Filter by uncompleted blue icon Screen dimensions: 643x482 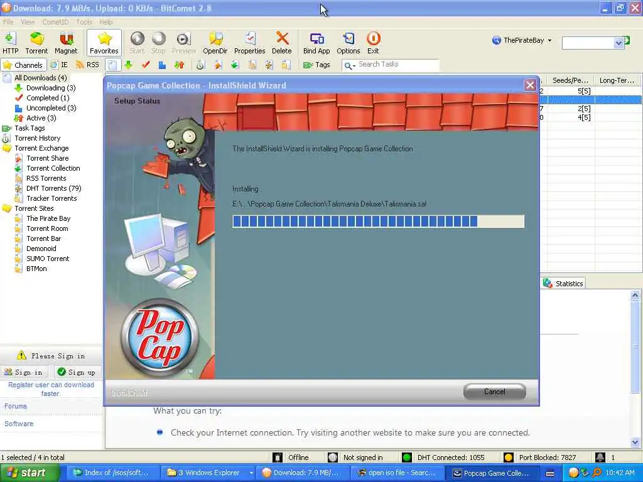(x=163, y=65)
